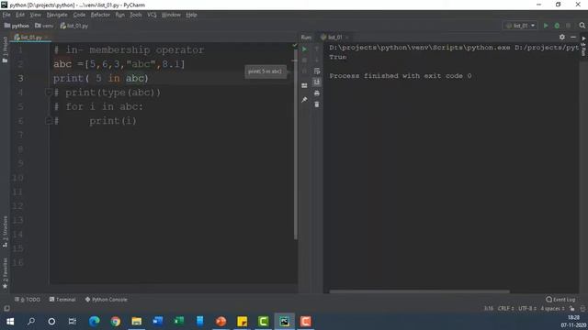Open the File menu

pos(6,15)
